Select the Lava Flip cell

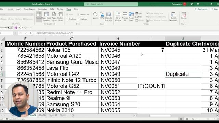[x=72, y=68]
